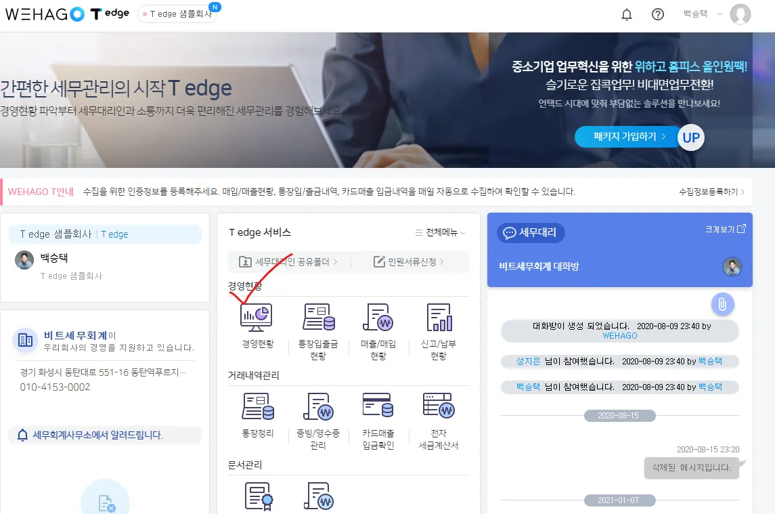Open 세무대리인 공유폴더 link

point(288,261)
